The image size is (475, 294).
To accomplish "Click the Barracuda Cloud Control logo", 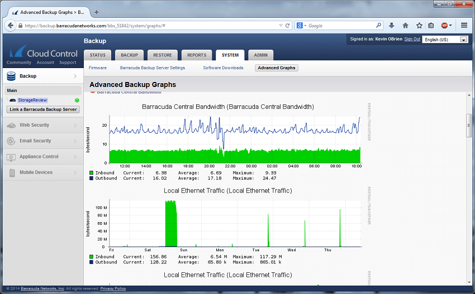I will pos(44,52).
